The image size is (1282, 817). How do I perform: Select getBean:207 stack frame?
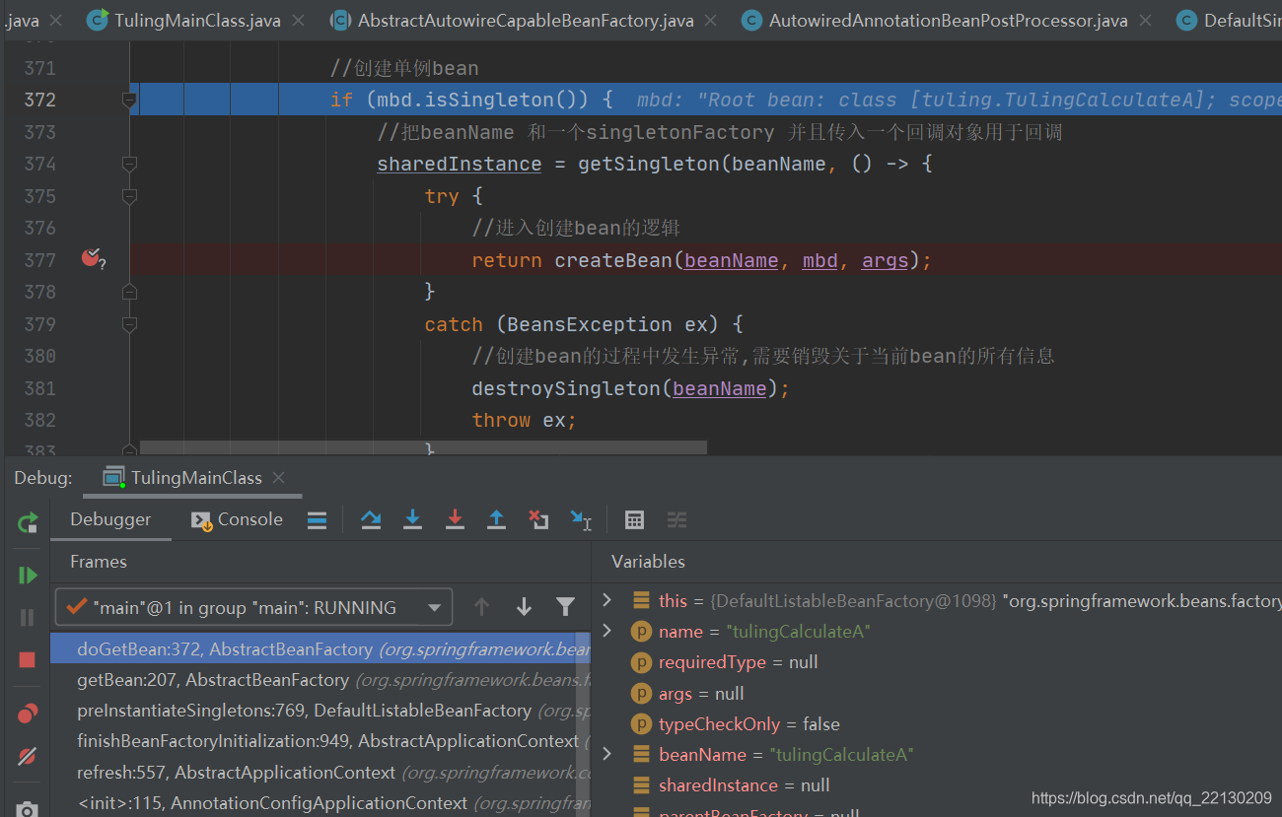pos(320,680)
